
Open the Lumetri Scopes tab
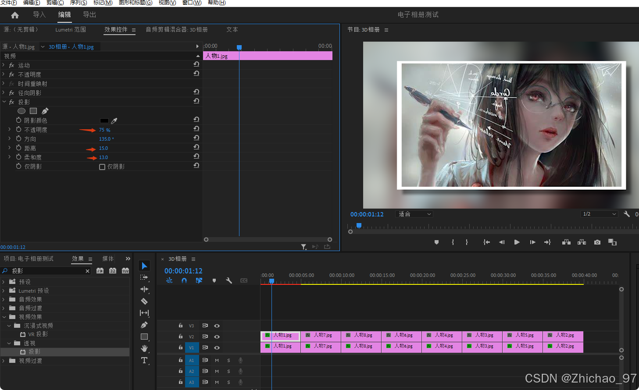click(x=71, y=30)
